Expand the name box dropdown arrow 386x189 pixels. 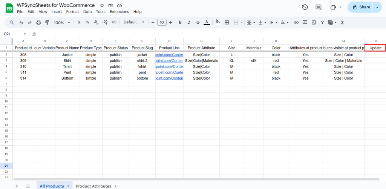coord(25,34)
